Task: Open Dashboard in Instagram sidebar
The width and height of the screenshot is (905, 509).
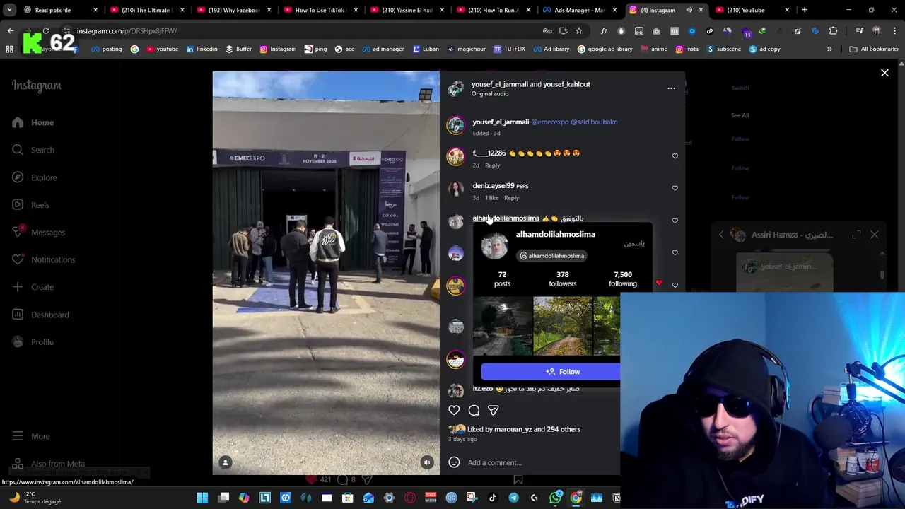Action: [x=40, y=315]
